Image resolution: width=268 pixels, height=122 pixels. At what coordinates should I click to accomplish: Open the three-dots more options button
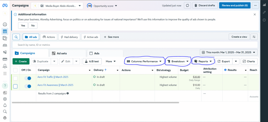[x=255, y=5]
